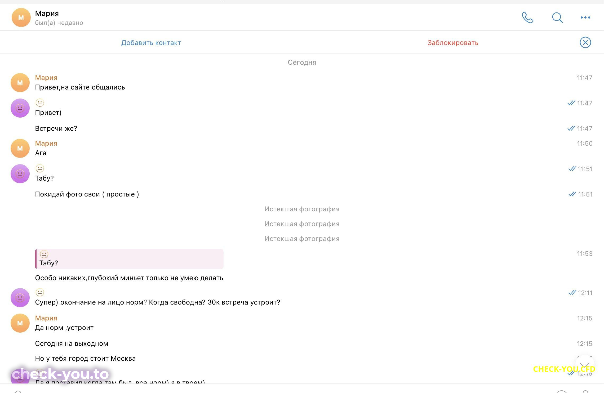Select message 'Привет,на сайте общались'
The width and height of the screenshot is (604, 393).
(x=80, y=87)
